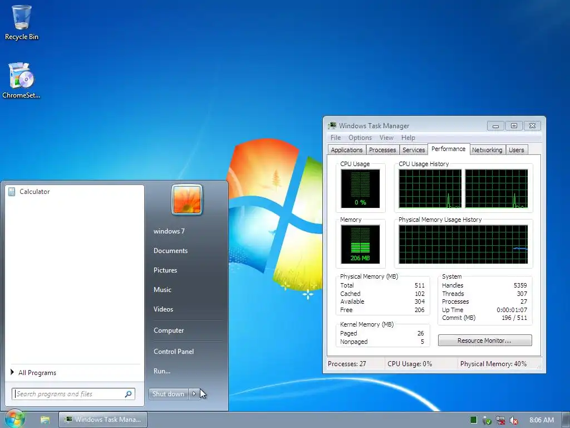This screenshot has width=570, height=428.
Task: Select the Performance tab
Action: tap(448, 149)
